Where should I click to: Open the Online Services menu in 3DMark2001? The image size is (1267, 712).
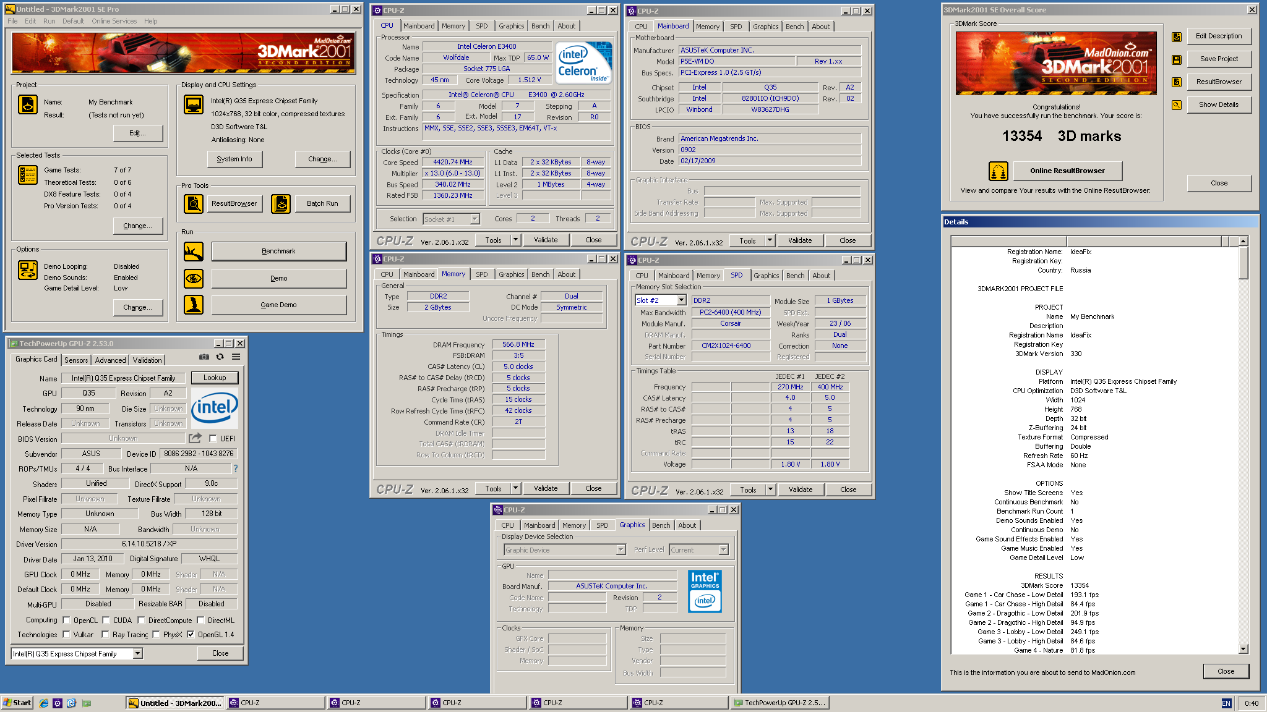(x=114, y=21)
